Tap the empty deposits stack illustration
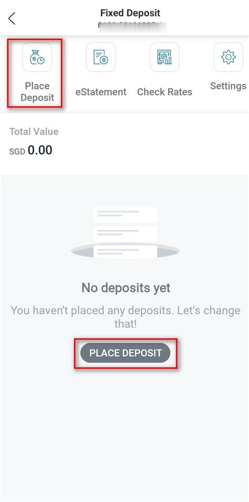The width and height of the screenshot is (249, 502). 125,233
